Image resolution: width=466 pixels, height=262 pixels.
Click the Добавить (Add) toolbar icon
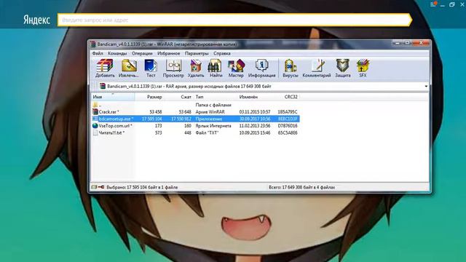point(105,65)
